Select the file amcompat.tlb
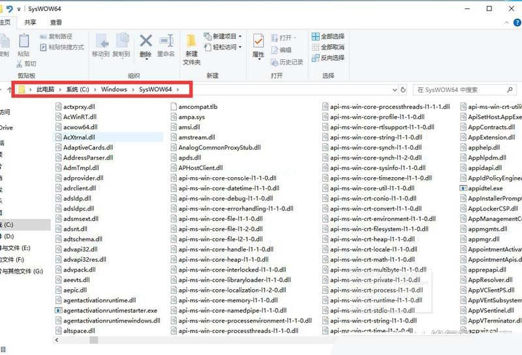The width and height of the screenshot is (522, 355). pos(198,107)
